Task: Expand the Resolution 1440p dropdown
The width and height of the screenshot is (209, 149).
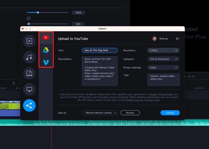Action: tap(163, 50)
